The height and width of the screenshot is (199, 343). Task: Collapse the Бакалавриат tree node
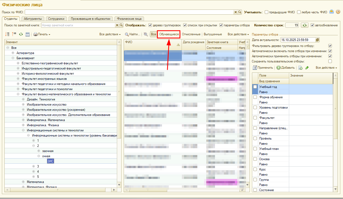13,58
